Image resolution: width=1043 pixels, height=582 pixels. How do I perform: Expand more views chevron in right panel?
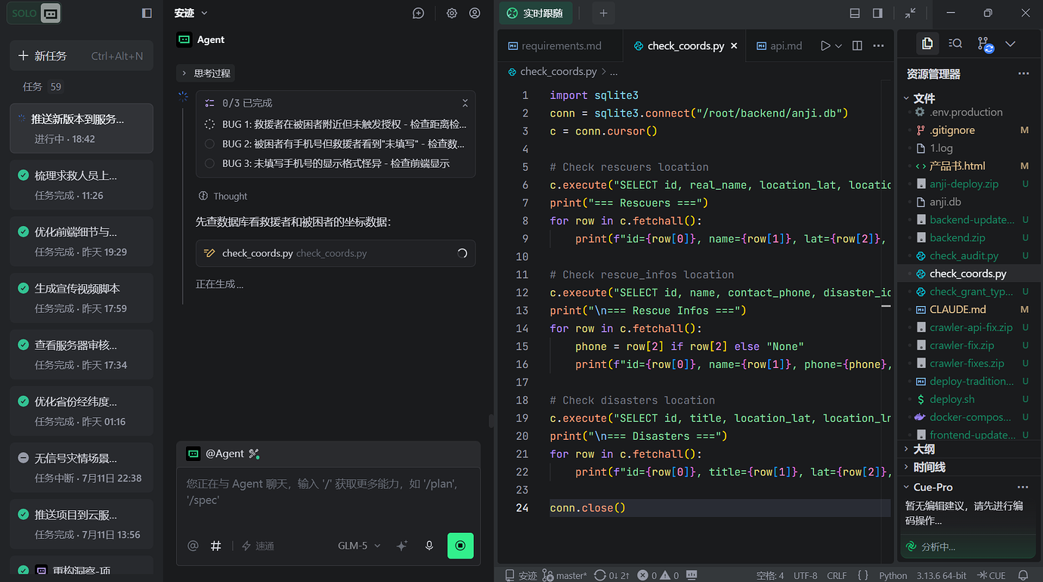pos(1011,44)
